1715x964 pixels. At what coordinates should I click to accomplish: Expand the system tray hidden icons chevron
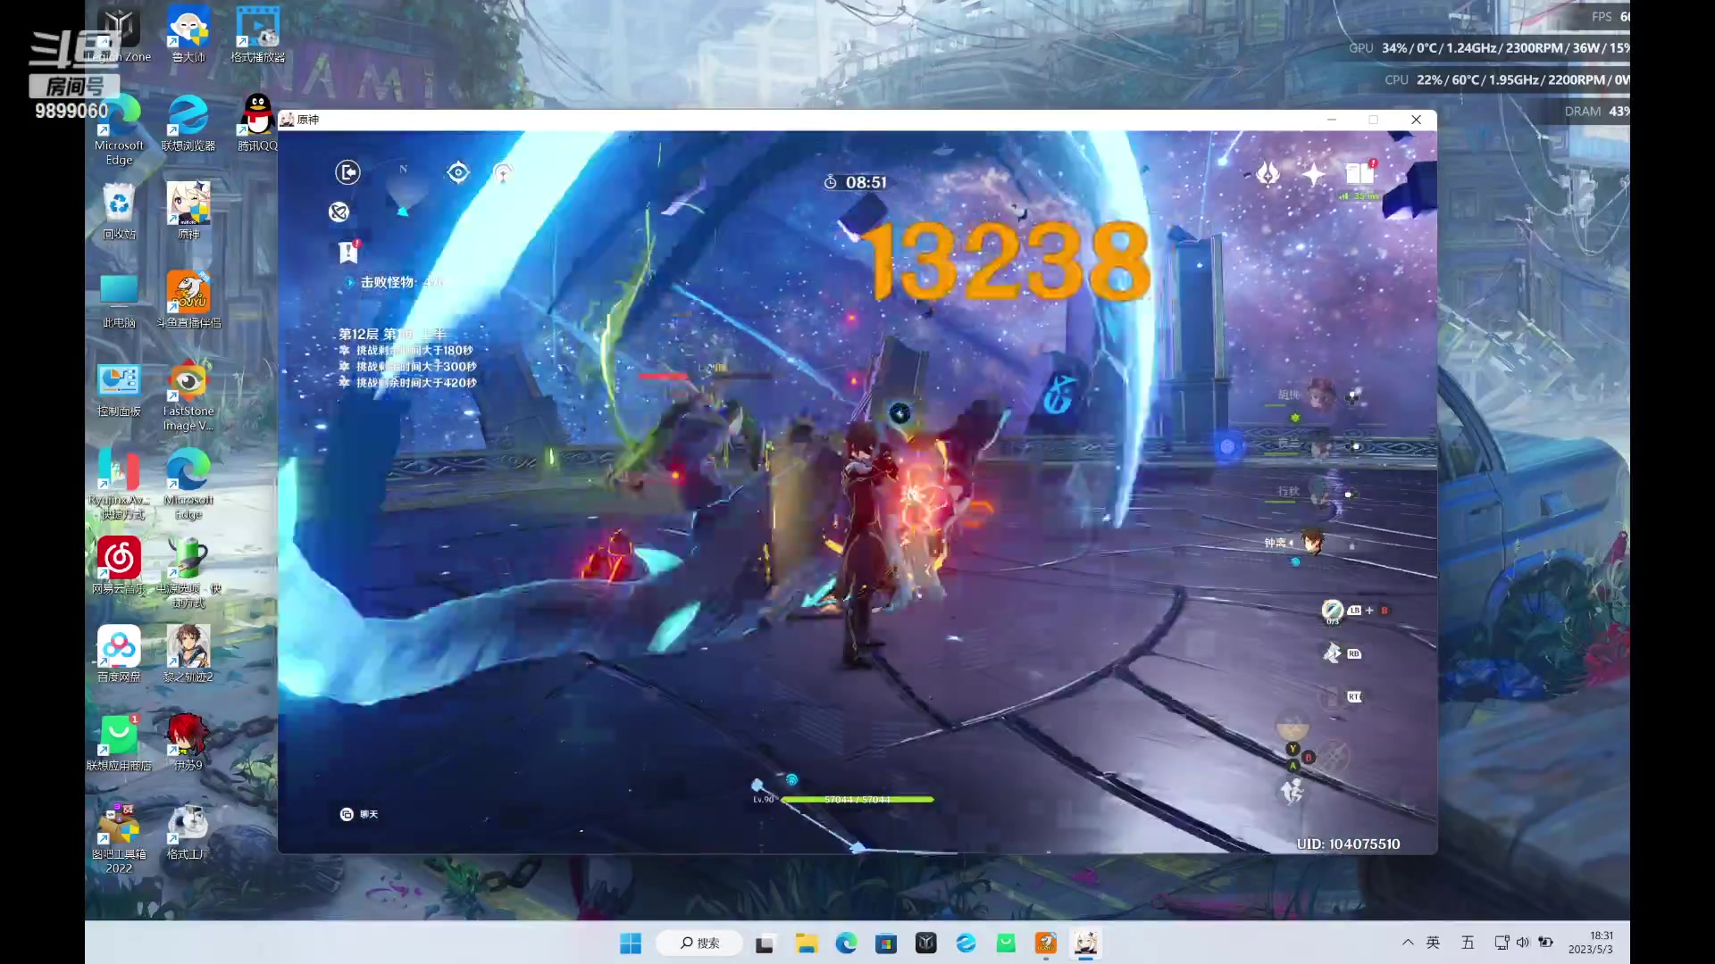tap(1408, 943)
